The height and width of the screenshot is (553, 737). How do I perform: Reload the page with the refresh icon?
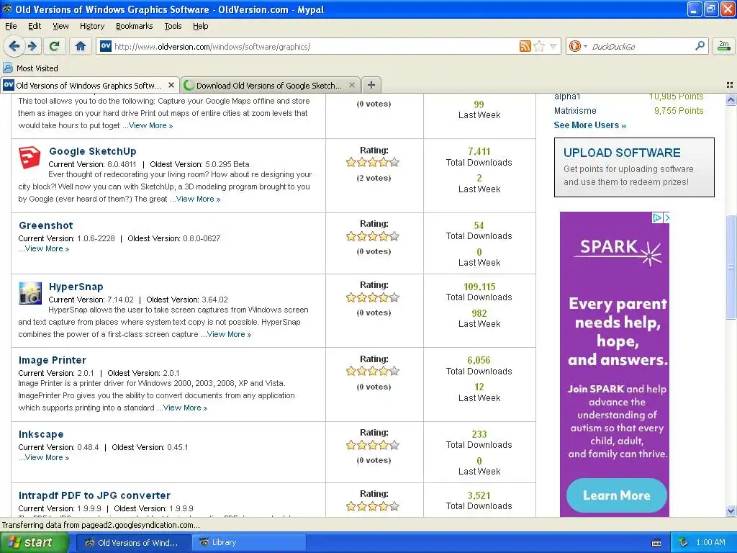tap(54, 46)
